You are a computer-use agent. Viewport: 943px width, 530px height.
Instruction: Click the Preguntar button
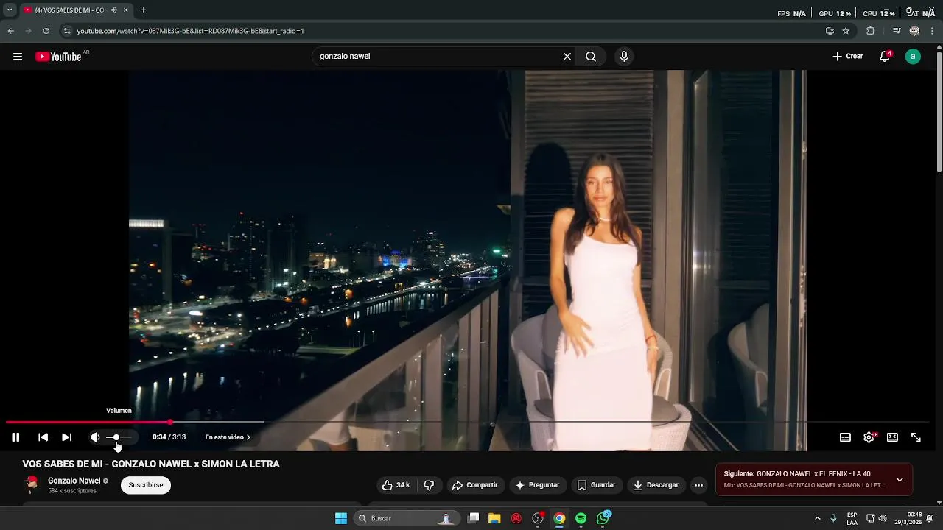pos(537,485)
